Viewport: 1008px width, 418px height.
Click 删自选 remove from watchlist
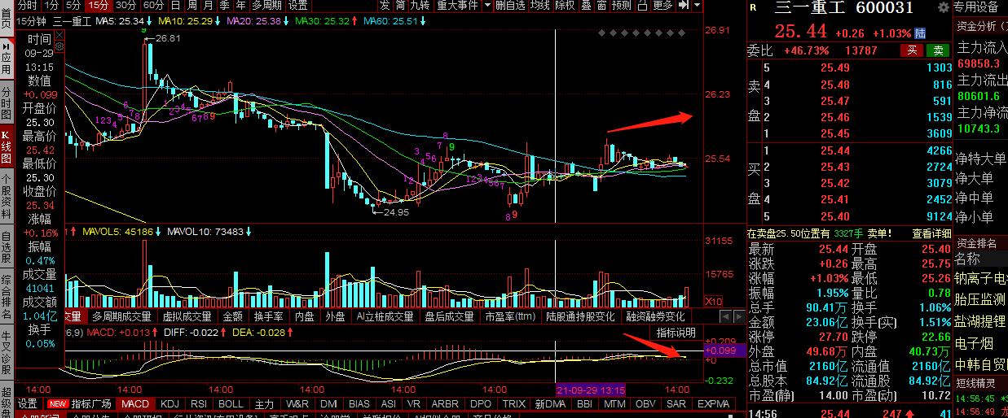(510, 6)
